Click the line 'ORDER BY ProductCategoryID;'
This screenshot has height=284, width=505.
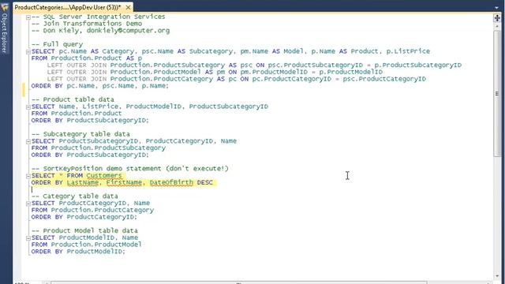tap(84, 217)
